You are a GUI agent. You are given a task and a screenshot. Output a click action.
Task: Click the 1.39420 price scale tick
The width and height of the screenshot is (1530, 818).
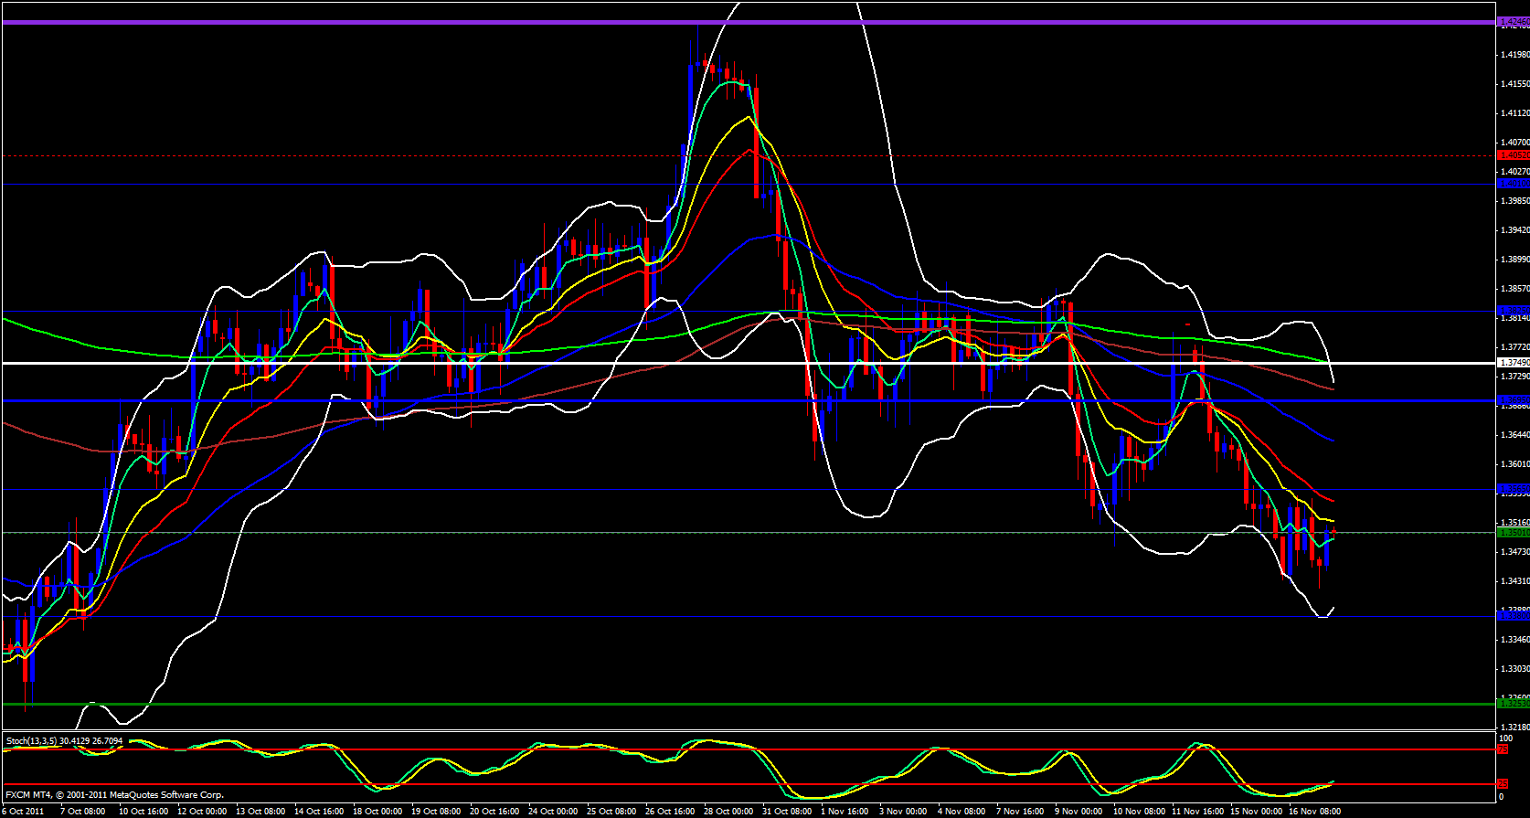pos(1514,230)
